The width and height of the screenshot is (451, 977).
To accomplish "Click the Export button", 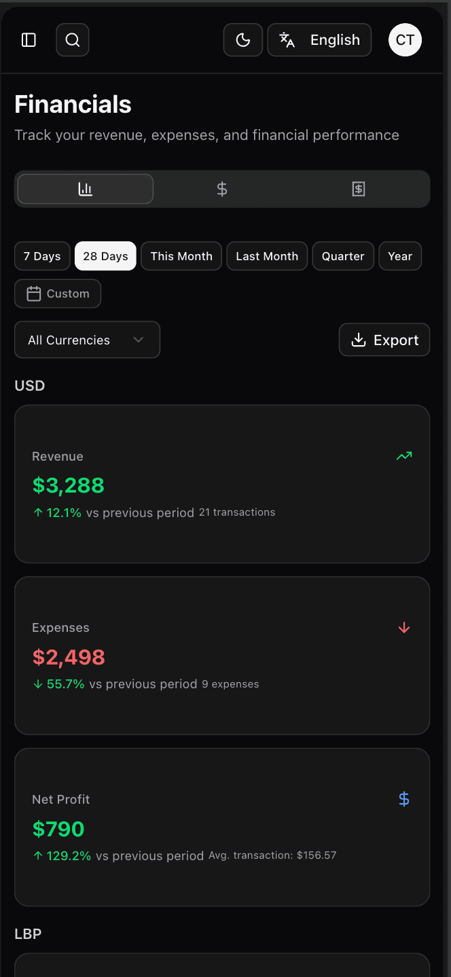I will 384,340.
